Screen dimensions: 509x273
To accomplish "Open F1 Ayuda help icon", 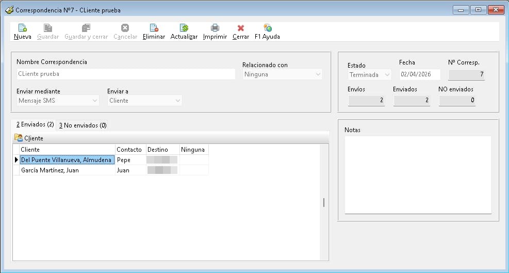I will pyautogui.click(x=267, y=28).
